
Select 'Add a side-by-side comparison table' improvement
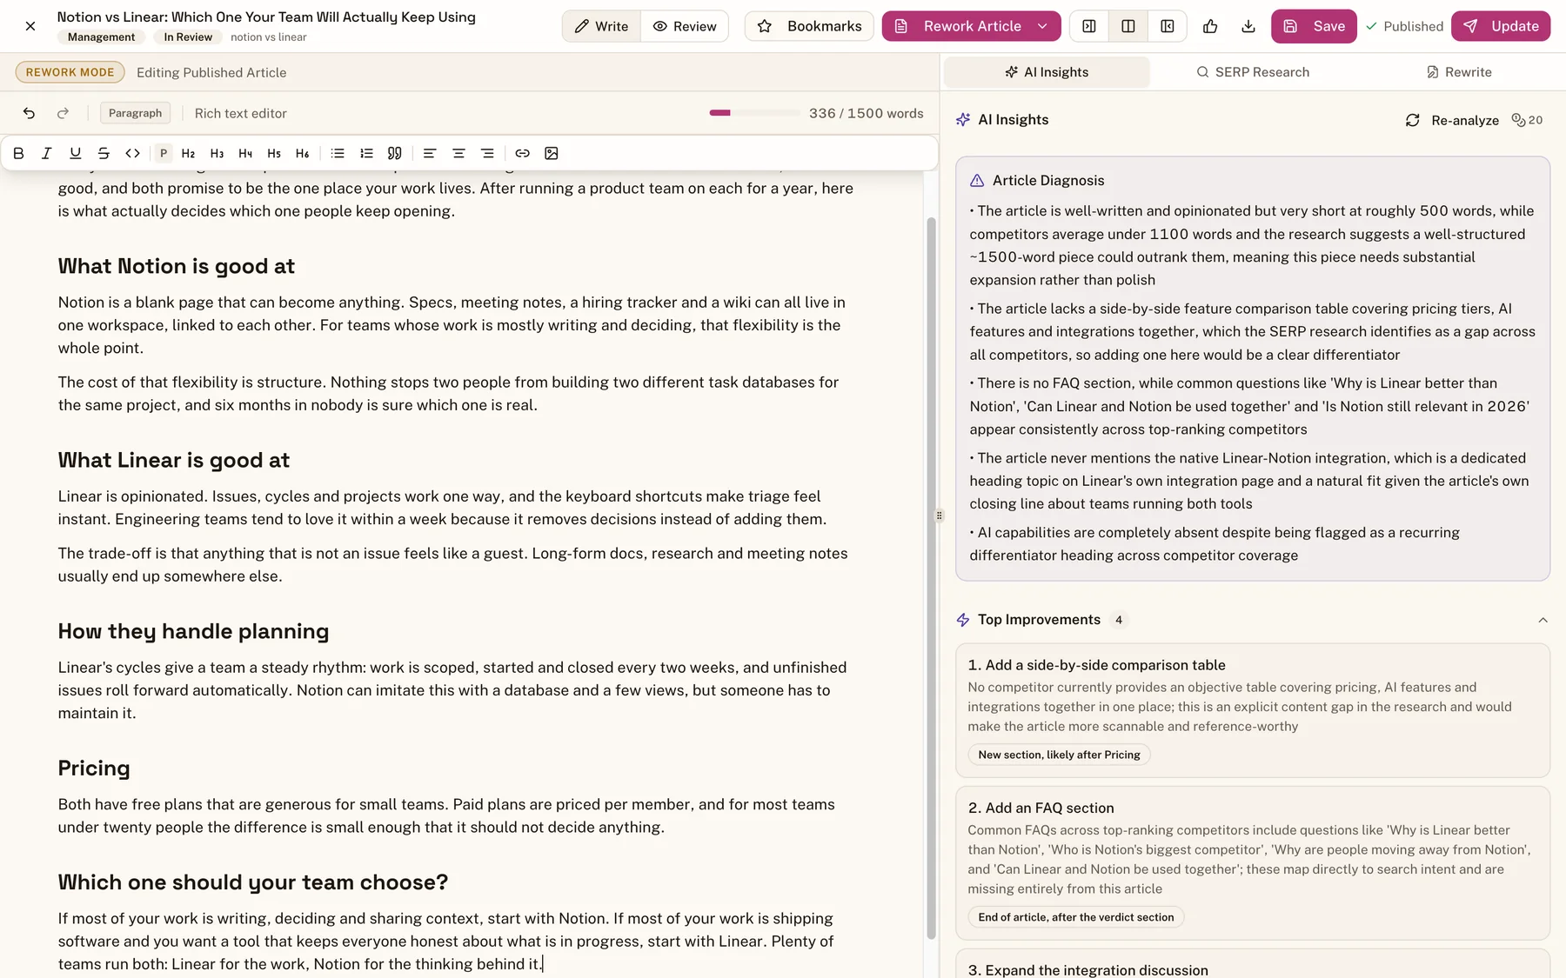click(1253, 710)
